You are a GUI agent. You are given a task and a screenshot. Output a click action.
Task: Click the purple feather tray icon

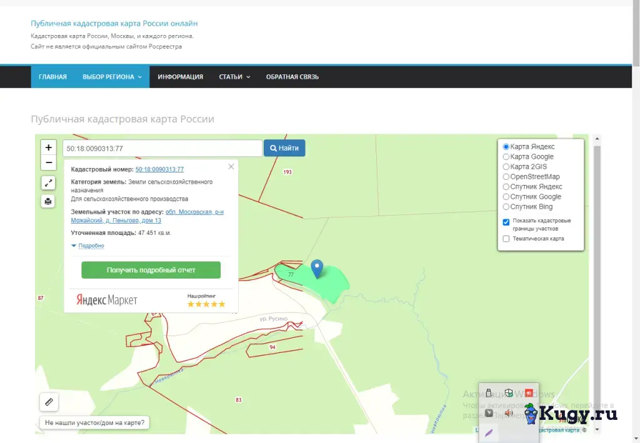(x=489, y=432)
